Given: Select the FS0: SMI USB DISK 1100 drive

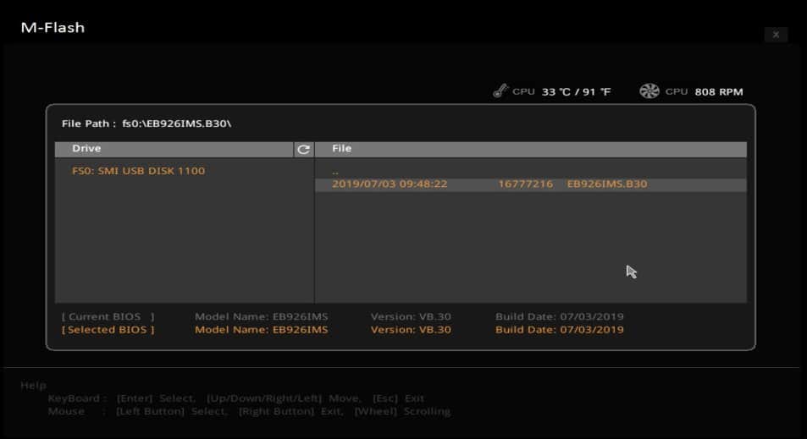Looking at the screenshot, I should click(138, 171).
